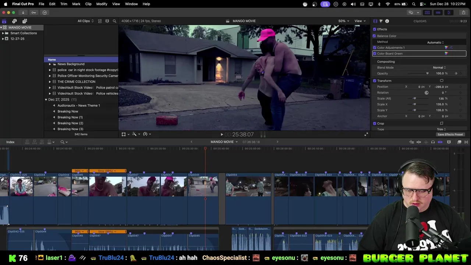
Task: Uncheck the Effects checkbox in inspector
Action: point(375,29)
